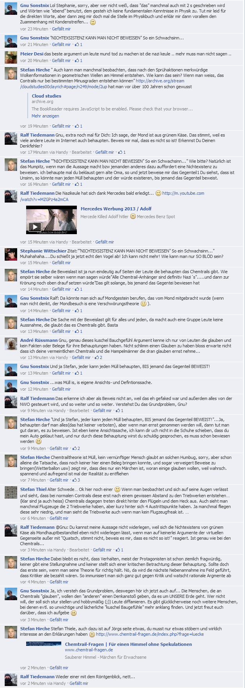Image resolution: width=245 pixels, height=688 pixels.
Task: Open 'Mercedes Werbung 2013 / Adolf' link
Action: click(116, 209)
